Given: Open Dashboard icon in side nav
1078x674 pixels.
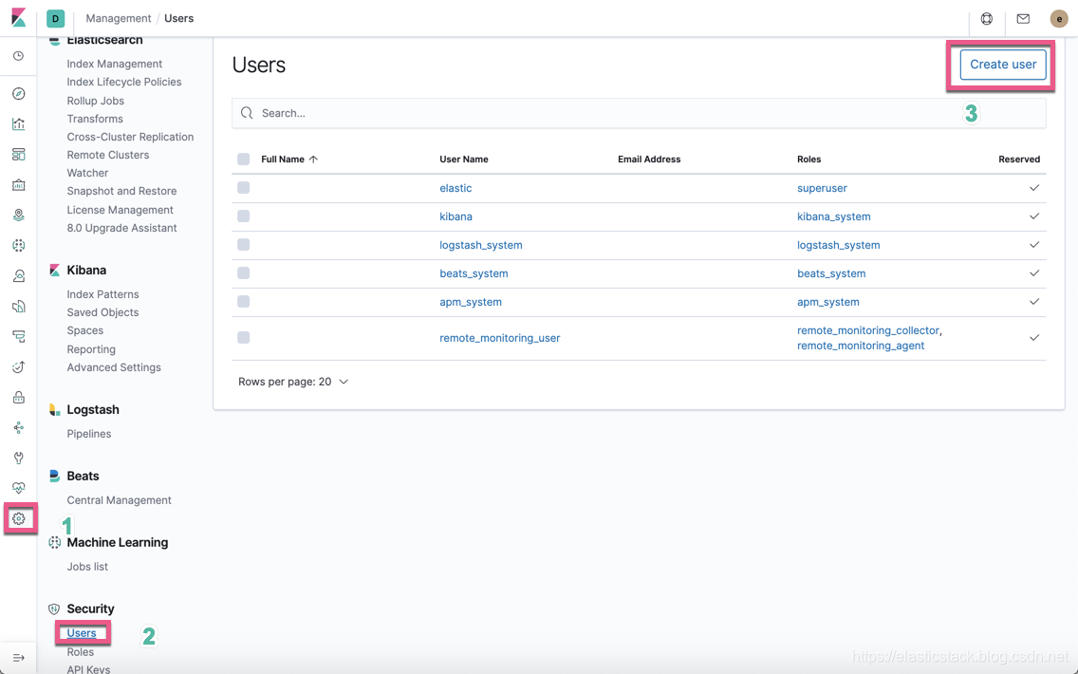Looking at the screenshot, I should click(19, 154).
